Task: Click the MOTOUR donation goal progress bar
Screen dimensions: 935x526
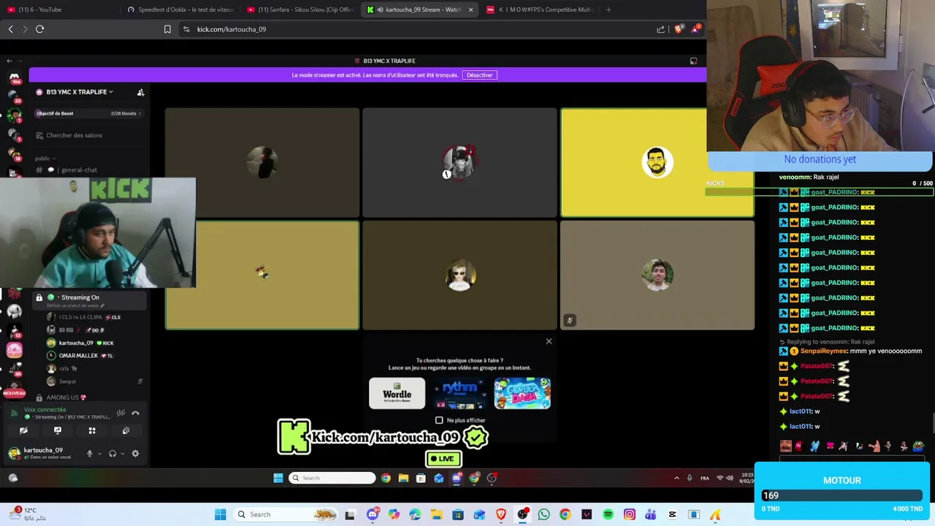Action: pos(841,495)
